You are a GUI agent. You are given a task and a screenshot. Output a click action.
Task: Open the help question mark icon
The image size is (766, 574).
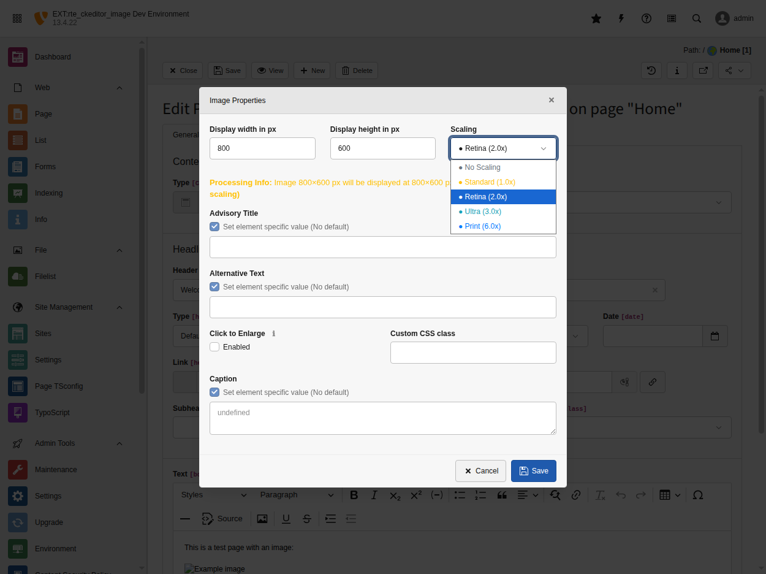pos(646,18)
